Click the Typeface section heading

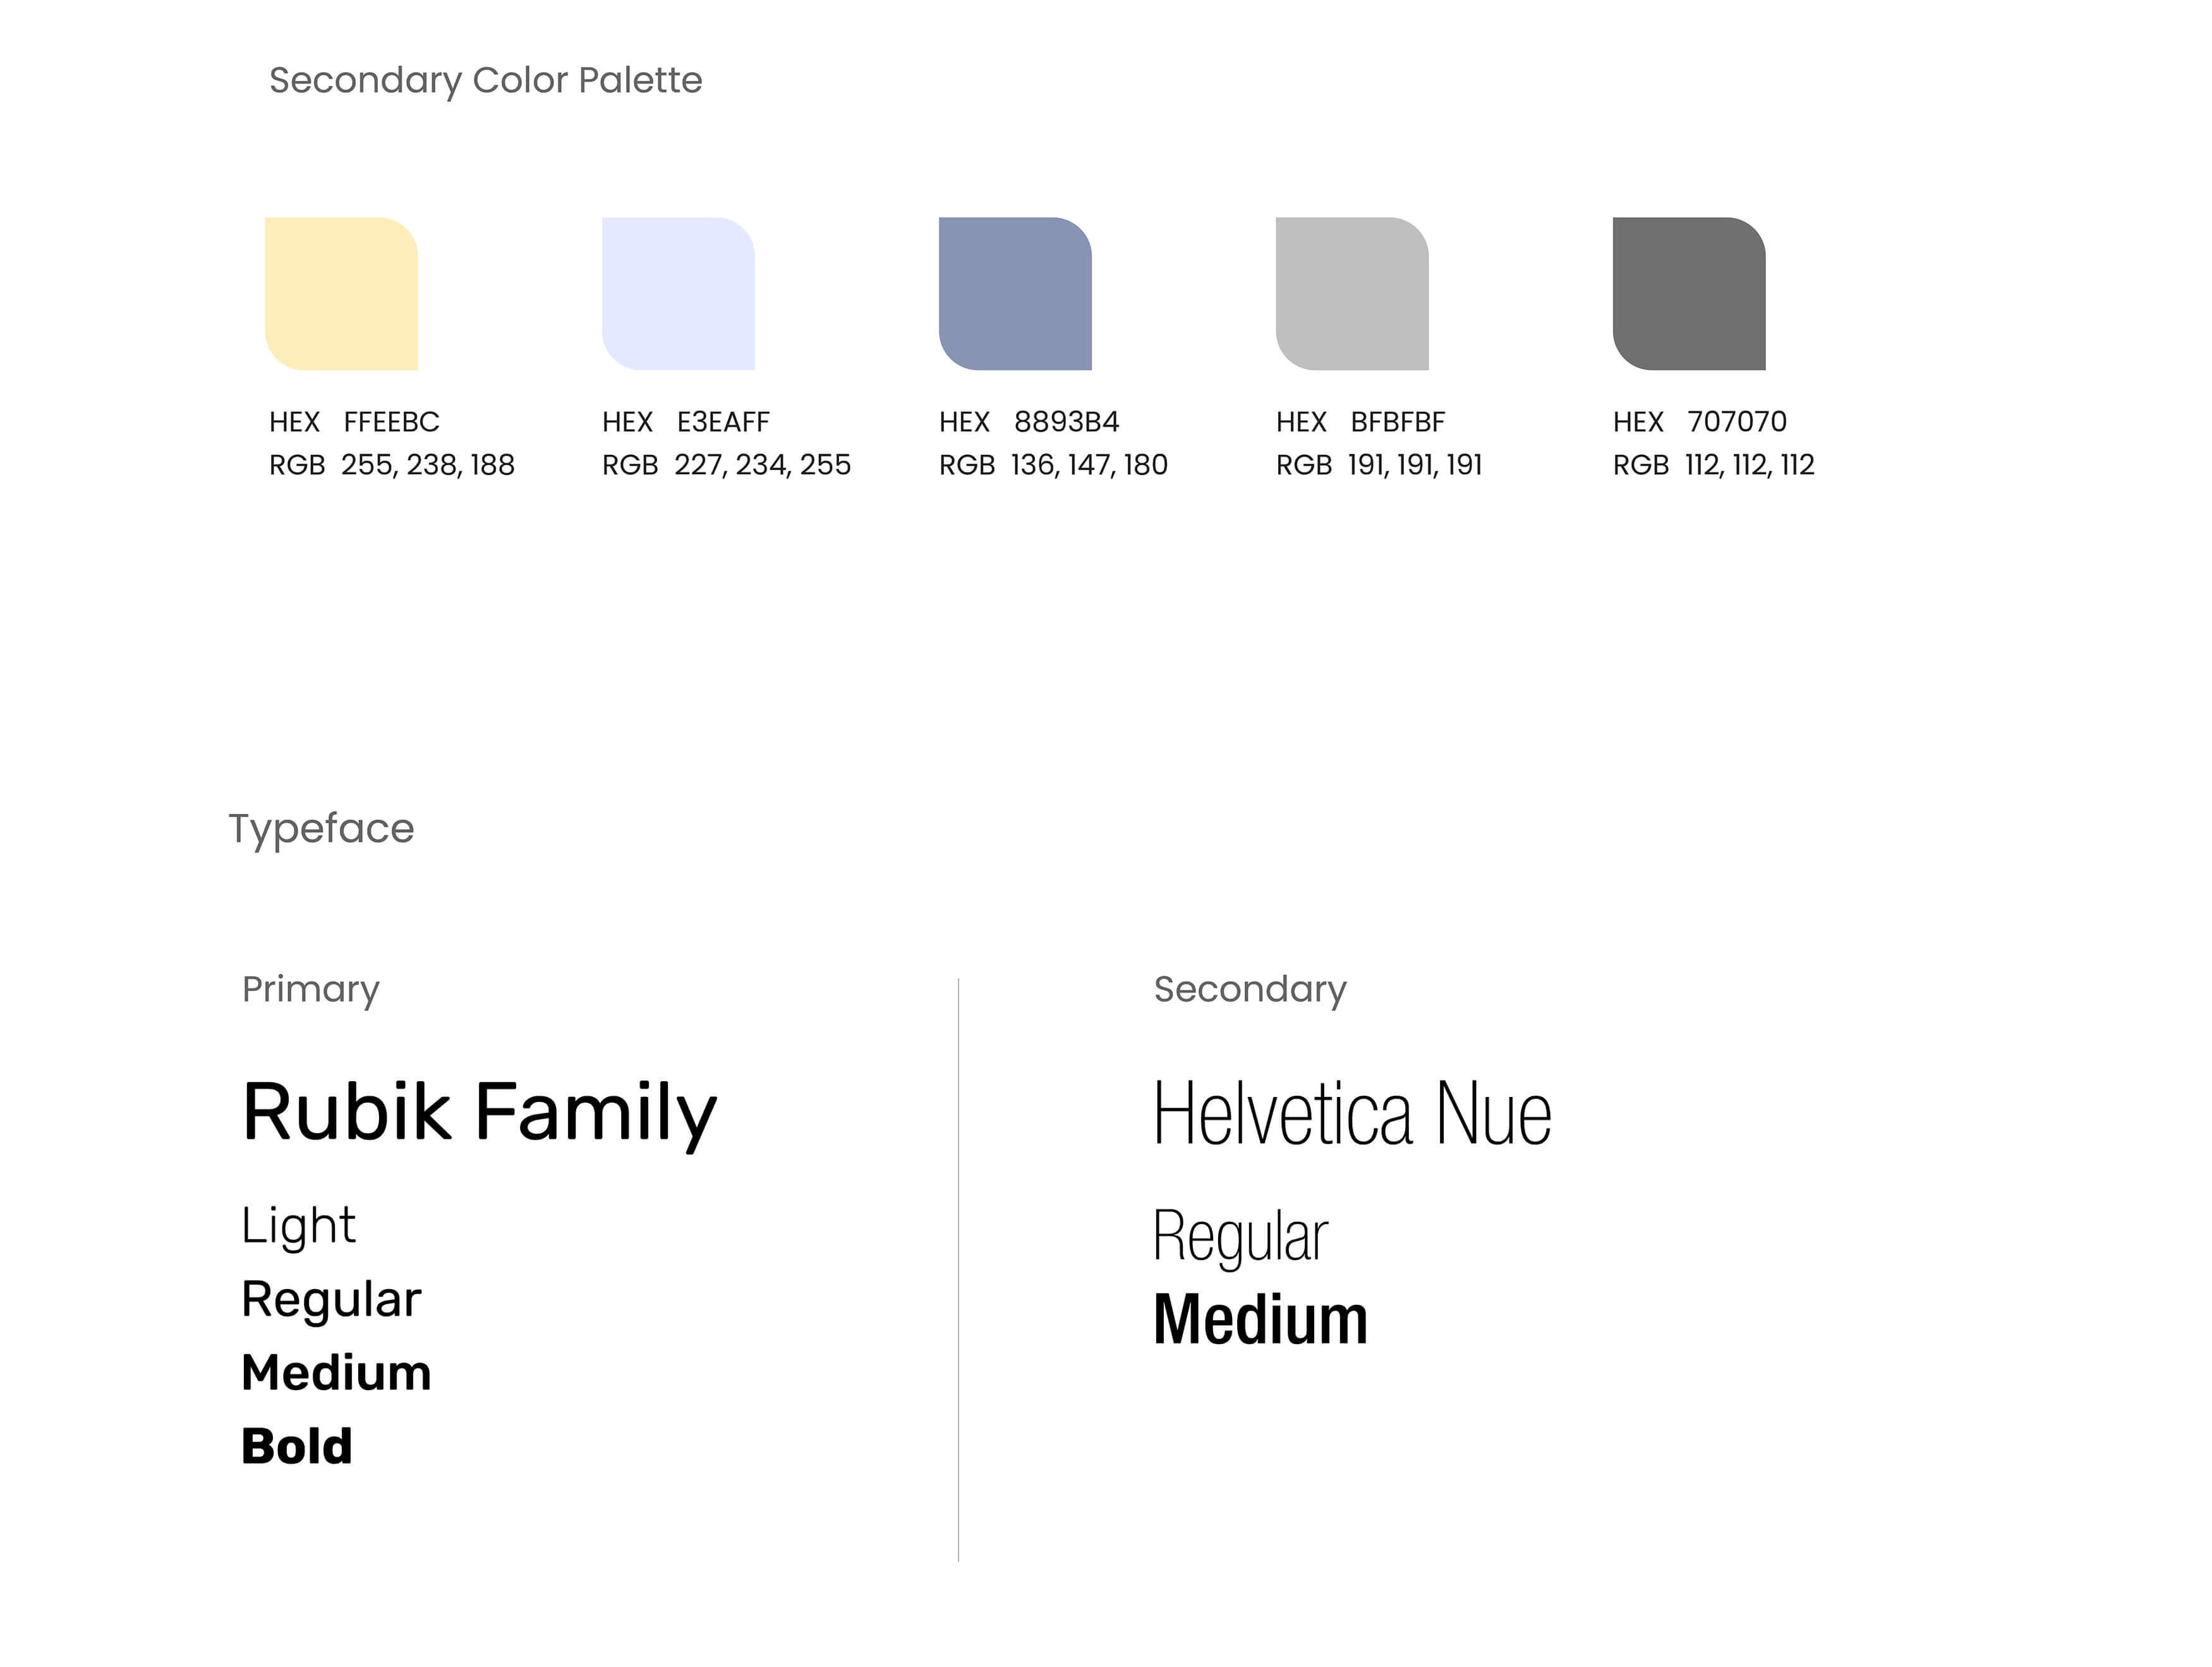(x=321, y=828)
